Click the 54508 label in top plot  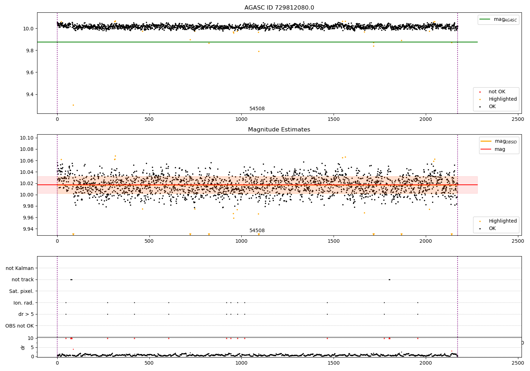click(257, 109)
